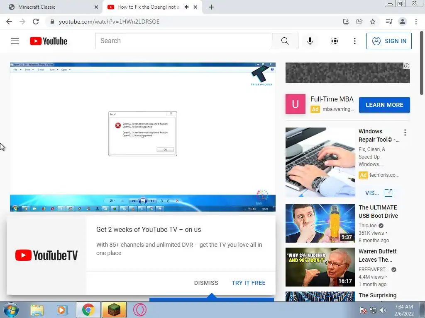The height and width of the screenshot is (318, 425).
Task: Switch to Minecraft in the taskbar
Action: click(114, 310)
